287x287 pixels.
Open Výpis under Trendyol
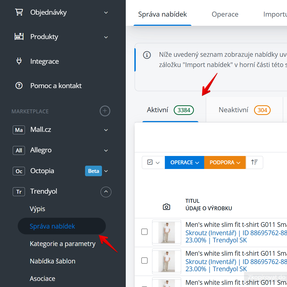click(x=37, y=209)
